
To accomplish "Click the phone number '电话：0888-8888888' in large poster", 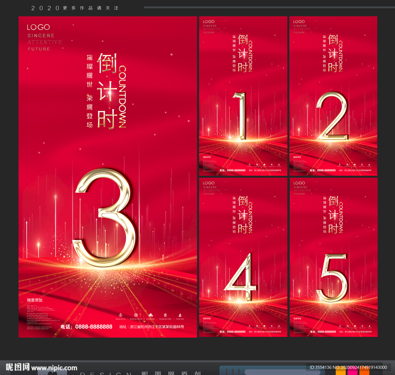I will [86, 327].
